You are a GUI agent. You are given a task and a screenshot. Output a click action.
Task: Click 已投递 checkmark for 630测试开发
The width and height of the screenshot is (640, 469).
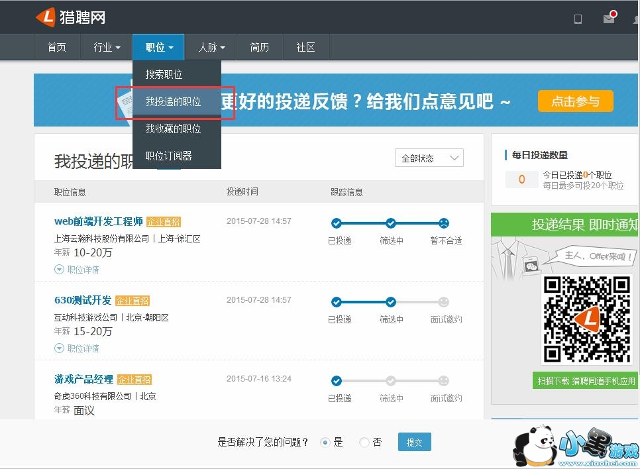click(337, 301)
